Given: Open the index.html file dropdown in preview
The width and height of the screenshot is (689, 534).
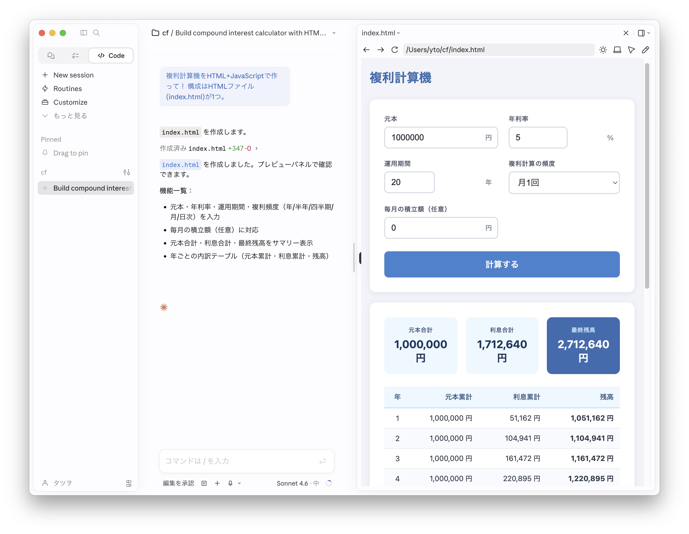Looking at the screenshot, I should [381, 33].
